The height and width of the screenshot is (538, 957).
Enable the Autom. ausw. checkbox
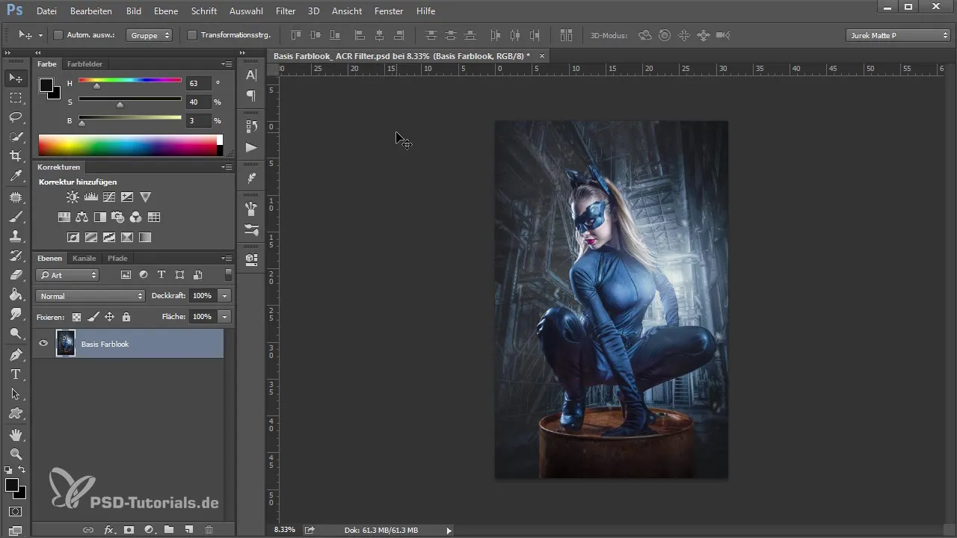click(x=58, y=34)
